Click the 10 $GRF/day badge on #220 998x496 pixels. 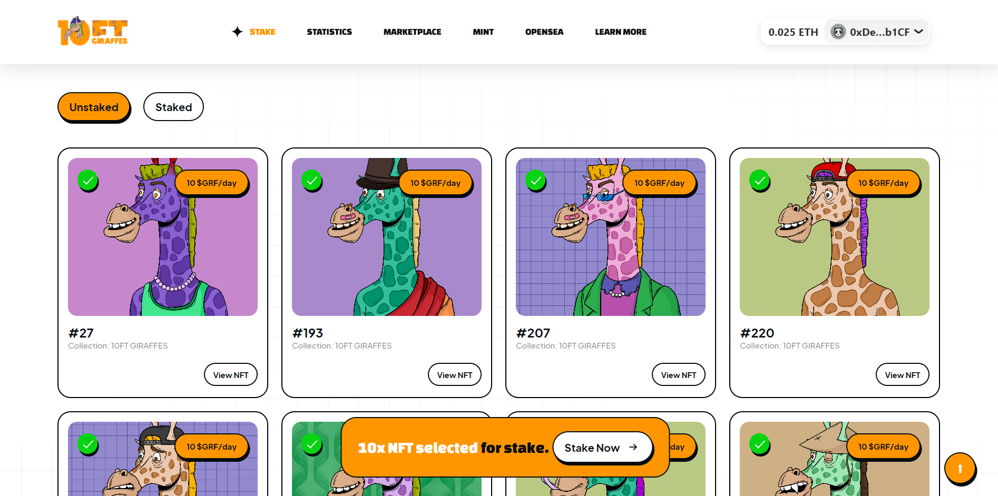click(x=883, y=183)
